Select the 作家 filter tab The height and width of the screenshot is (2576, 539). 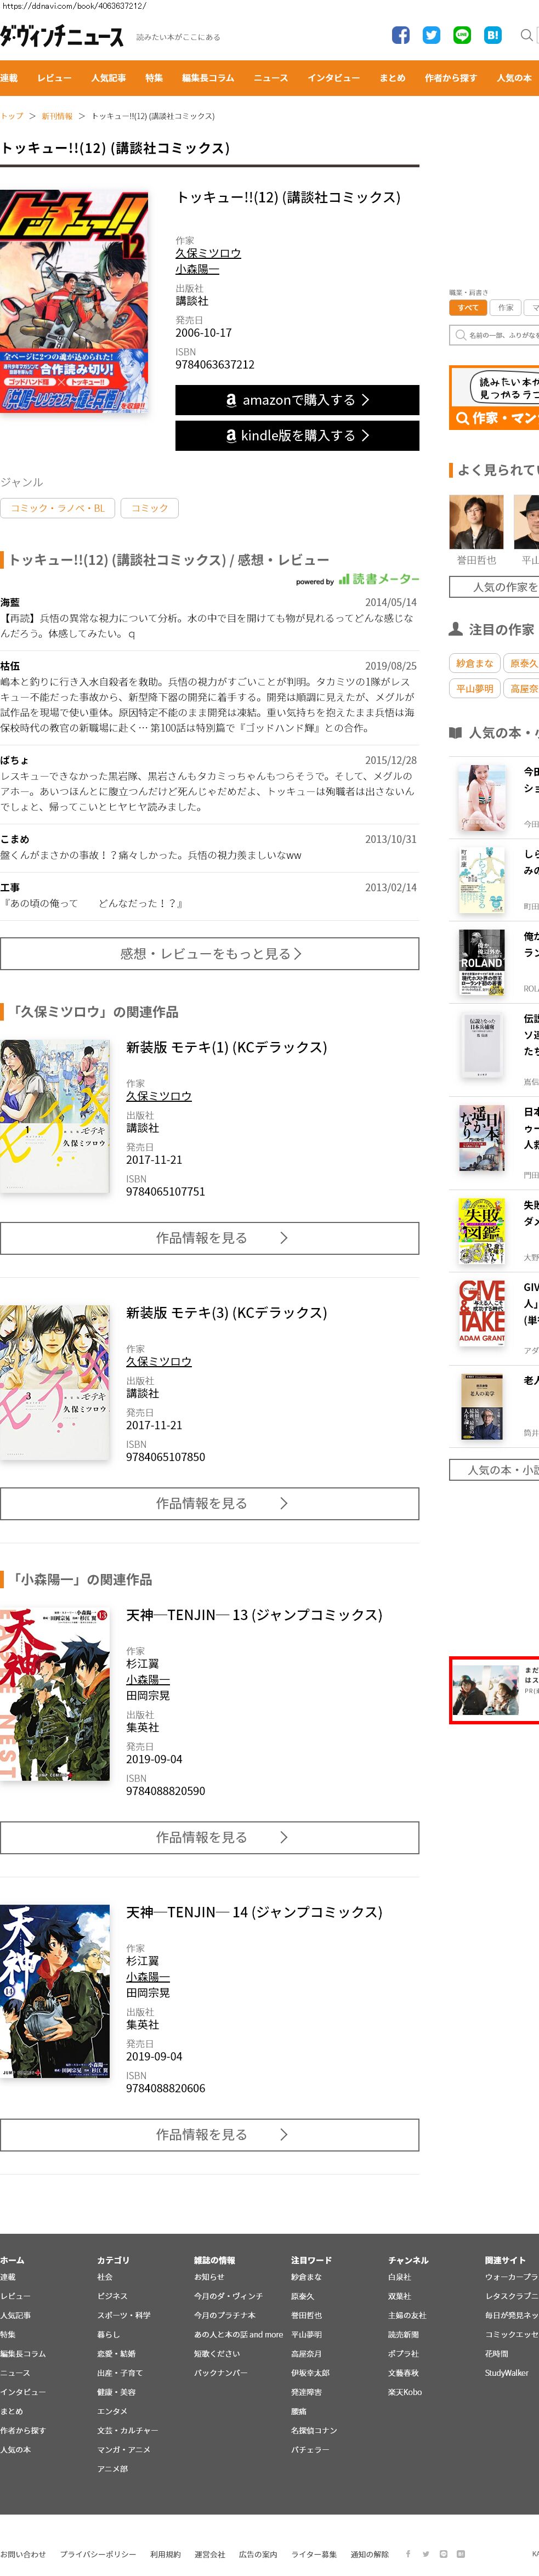pyautogui.click(x=506, y=308)
